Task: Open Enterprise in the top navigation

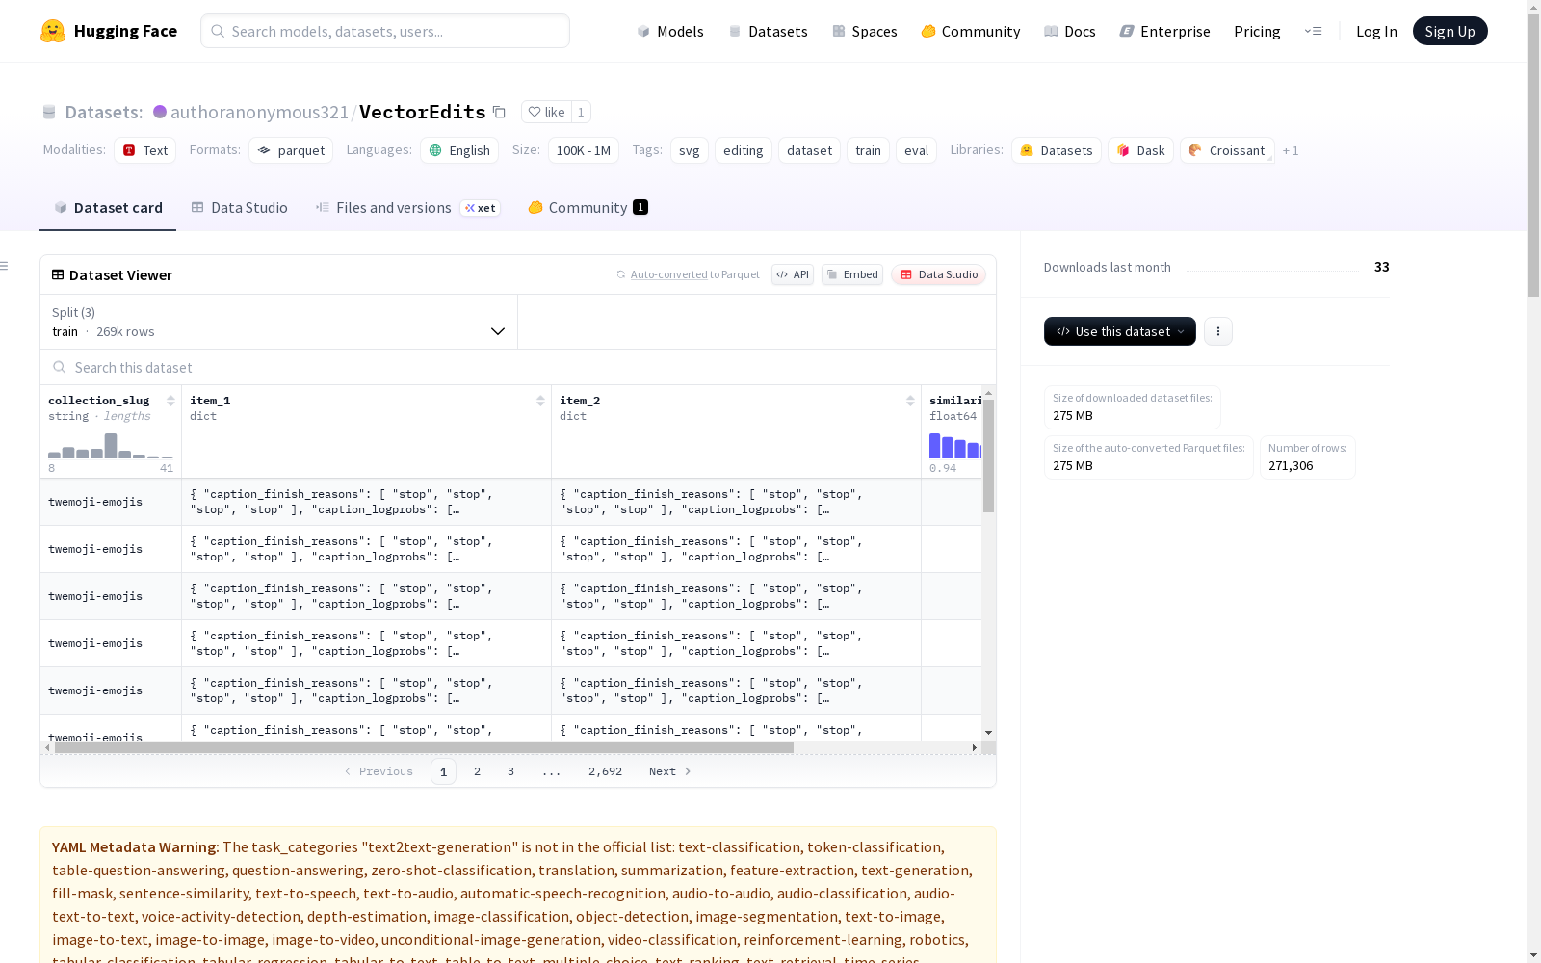Action: pyautogui.click(x=1164, y=31)
